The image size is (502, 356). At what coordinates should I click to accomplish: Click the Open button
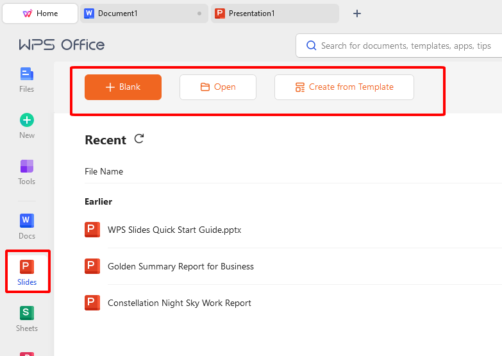point(218,87)
